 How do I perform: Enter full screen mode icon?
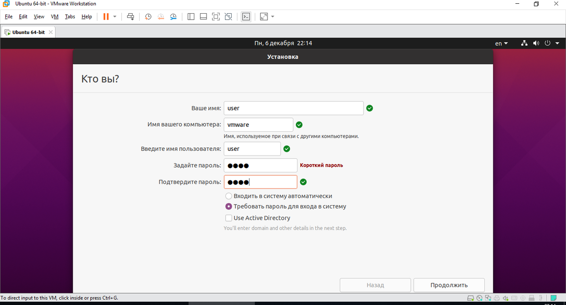[216, 16]
